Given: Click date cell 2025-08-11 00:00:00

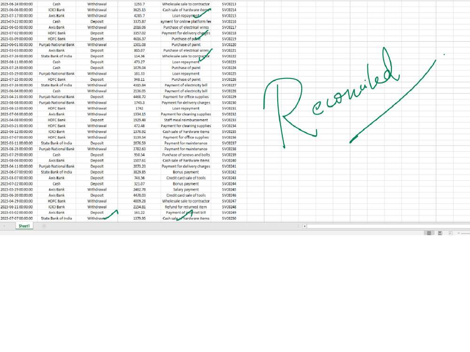Looking at the screenshot, I should point(19,62).
